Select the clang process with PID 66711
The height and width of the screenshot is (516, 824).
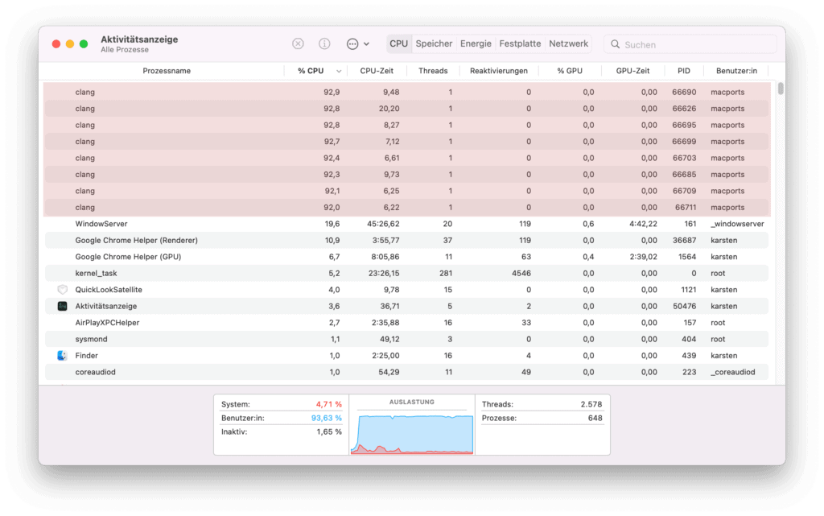[406, 207]
